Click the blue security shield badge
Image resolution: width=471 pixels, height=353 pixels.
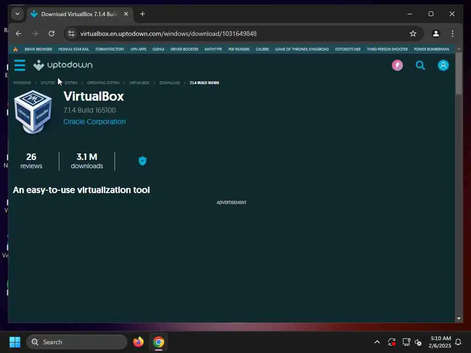143,161
